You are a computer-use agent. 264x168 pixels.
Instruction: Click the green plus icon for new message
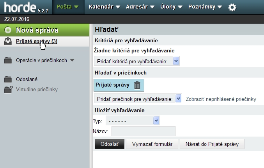(8, 30)
